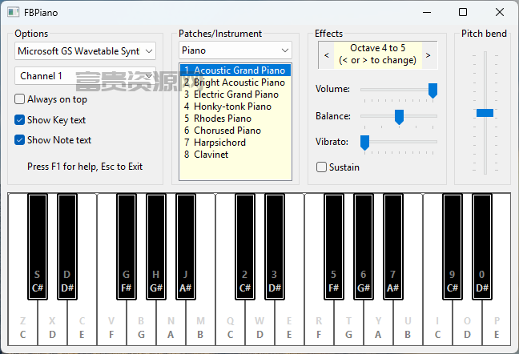Viewport: 519px width, 354px height.
Task: Click the FBPiano app icon in title bar
Action: coord(14,13)
